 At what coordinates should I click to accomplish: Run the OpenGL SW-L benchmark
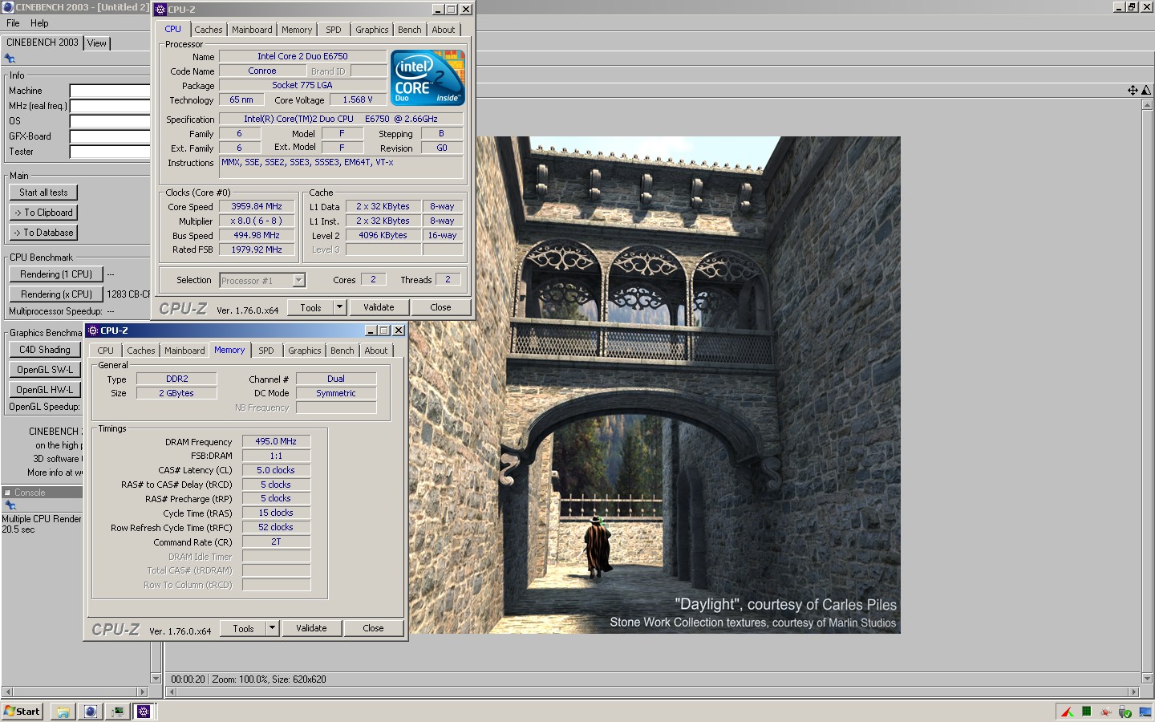coord(45,370)
